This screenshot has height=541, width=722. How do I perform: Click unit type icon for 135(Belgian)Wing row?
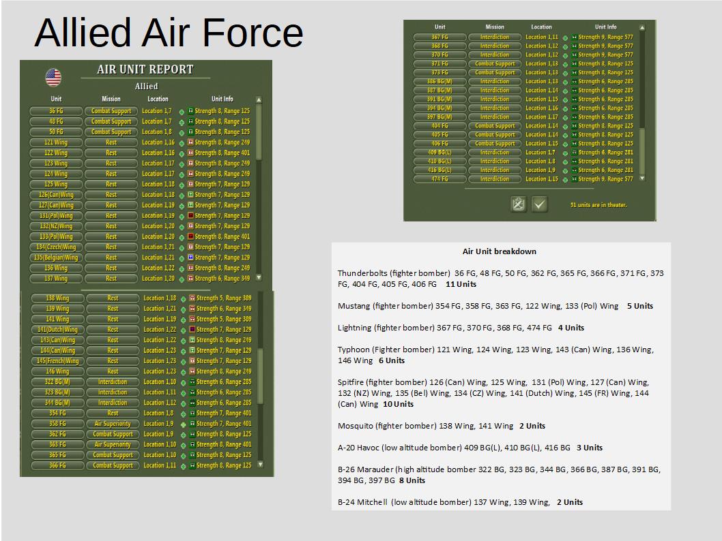pyautogui.click(x=190, y=258)
